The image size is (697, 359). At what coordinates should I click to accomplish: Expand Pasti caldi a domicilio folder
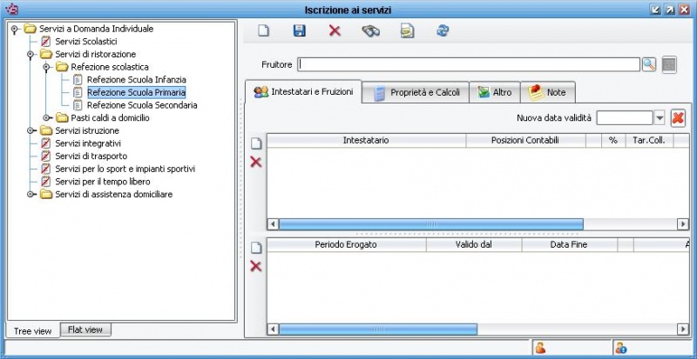point(46,118)
